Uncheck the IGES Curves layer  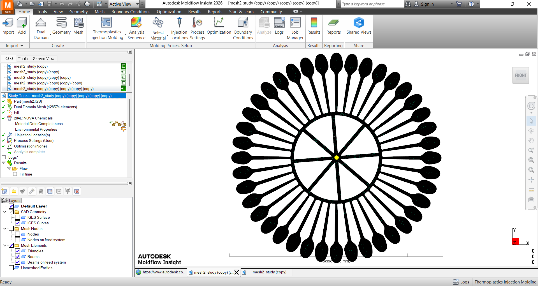(x=18, y=223)
